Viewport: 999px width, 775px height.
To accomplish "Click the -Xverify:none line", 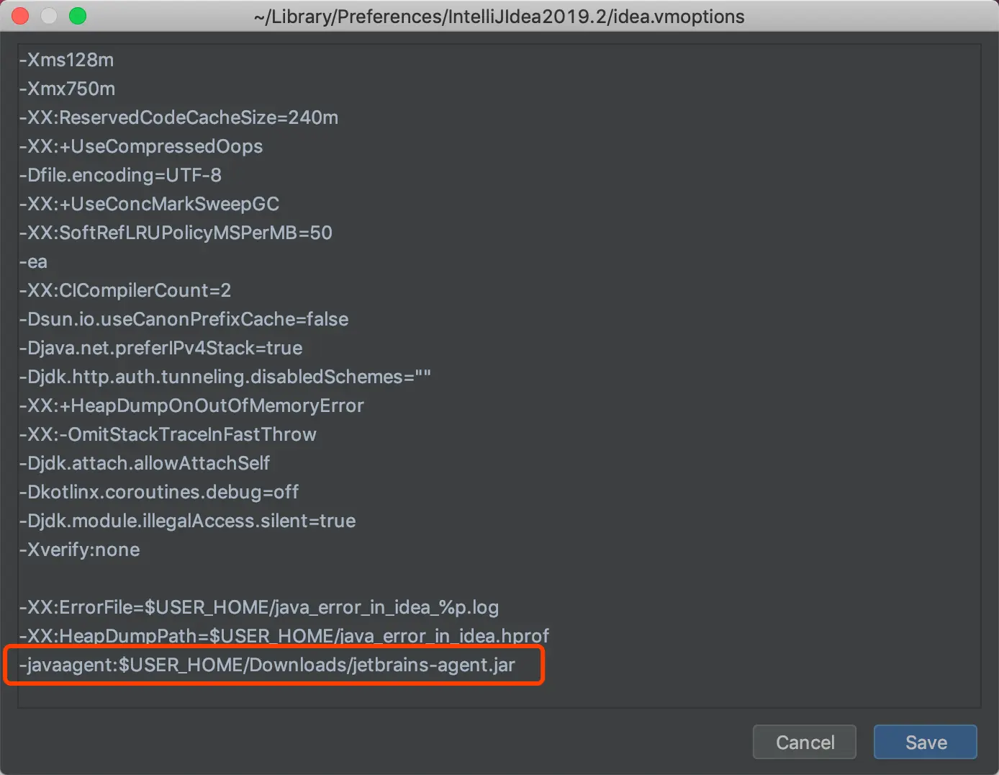I will 79,550.
